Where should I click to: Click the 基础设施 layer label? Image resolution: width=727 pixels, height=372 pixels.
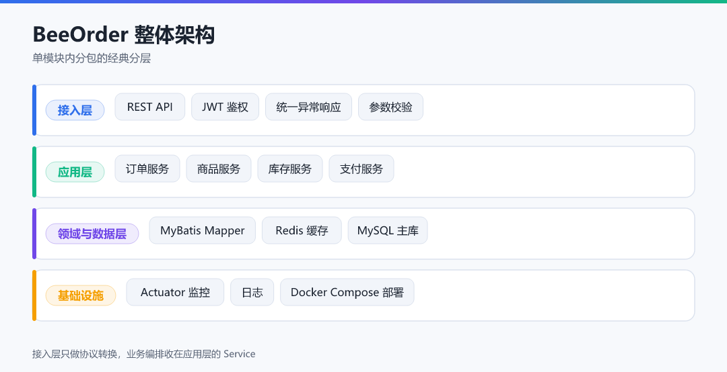pyautogui.click(x=80, y=295)
